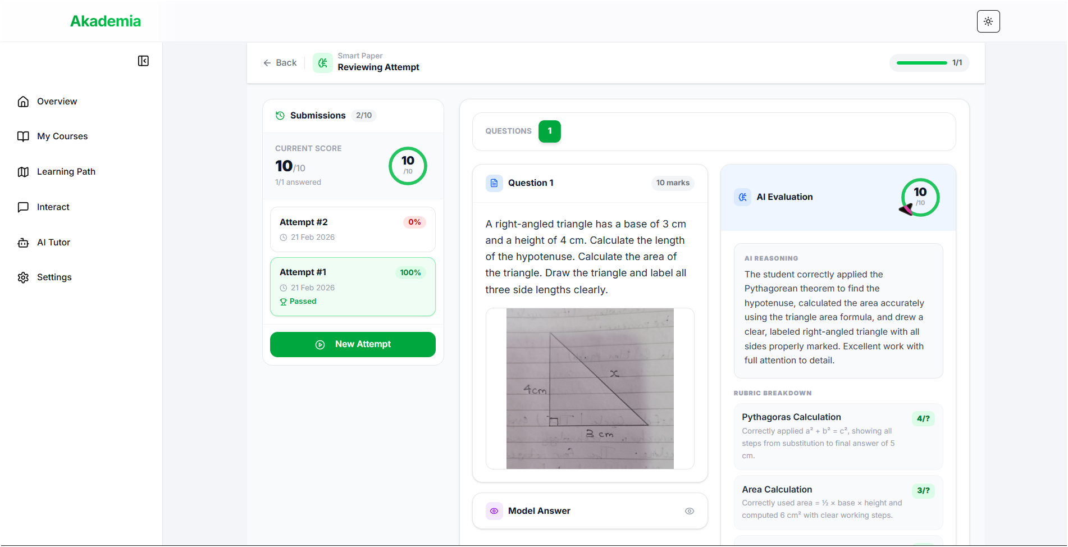The image size is (1068, 547).
Task: Open Overview from the sidebar
Action: click(57, 102)
